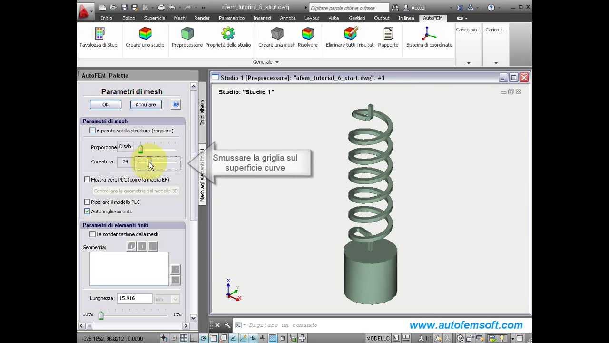Screen dimensions: 609x343
Task: Click the Geometria selection list box
Action: pos(129,270)
